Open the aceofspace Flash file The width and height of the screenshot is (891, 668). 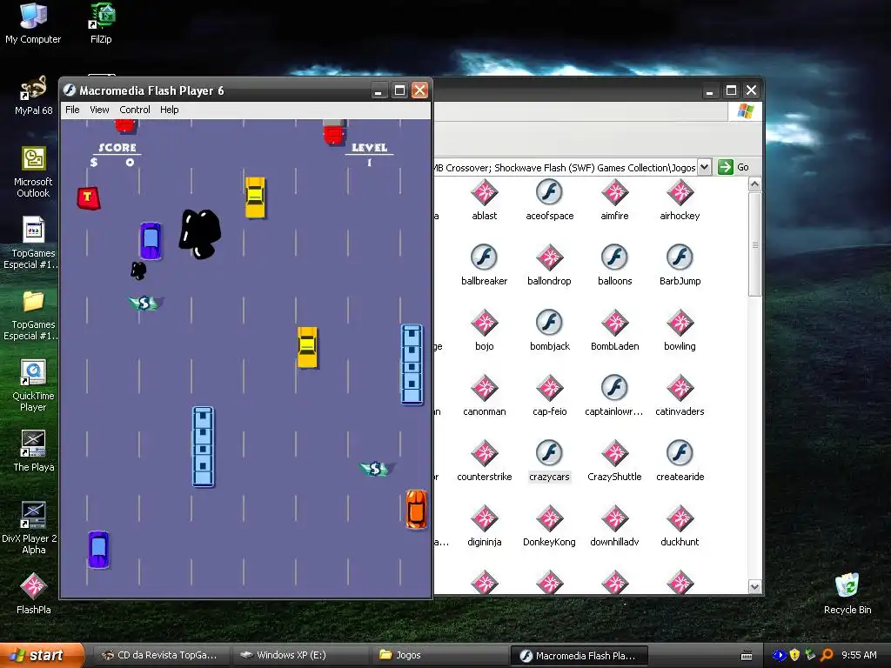550,193
